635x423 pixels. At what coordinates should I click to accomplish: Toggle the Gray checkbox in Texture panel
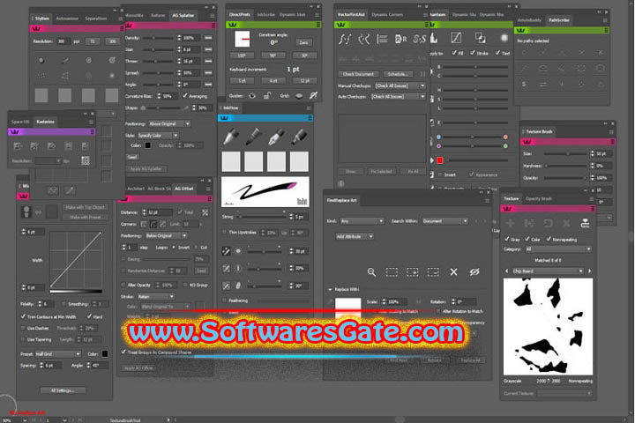(x=506, y=239)
